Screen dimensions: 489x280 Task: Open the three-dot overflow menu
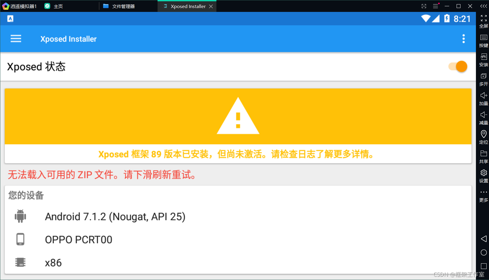463,39
